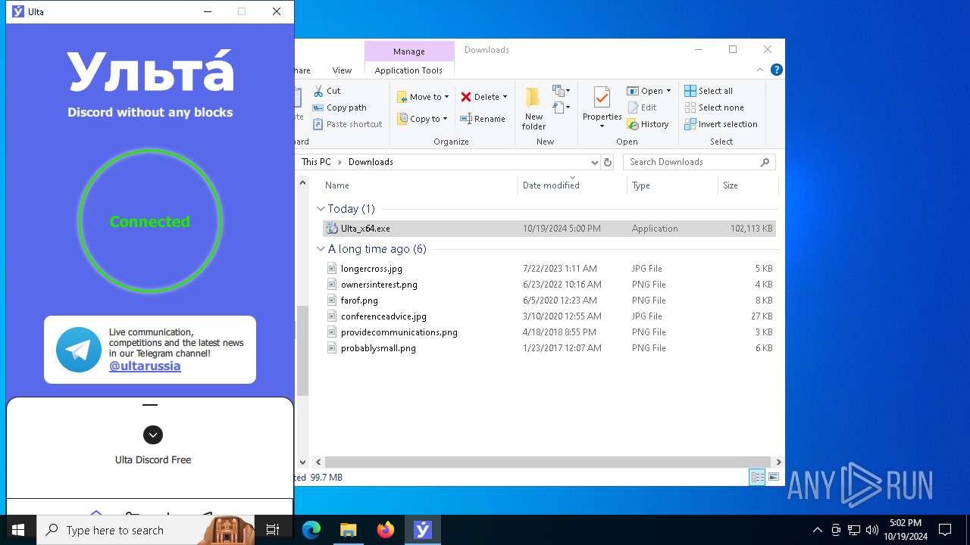Open Explorer Help question mark icon
Image resolution: width=970 pixels, height=545 pixels.
(776, 70)
